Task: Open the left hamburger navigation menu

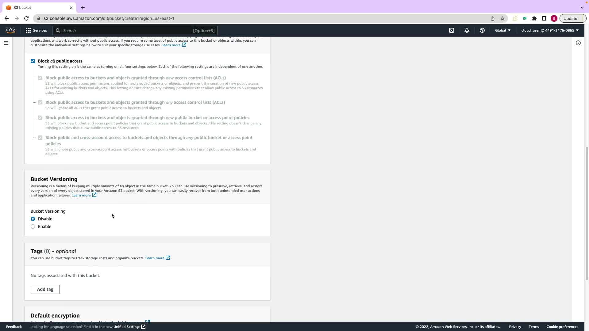Action: pos(6,43)
